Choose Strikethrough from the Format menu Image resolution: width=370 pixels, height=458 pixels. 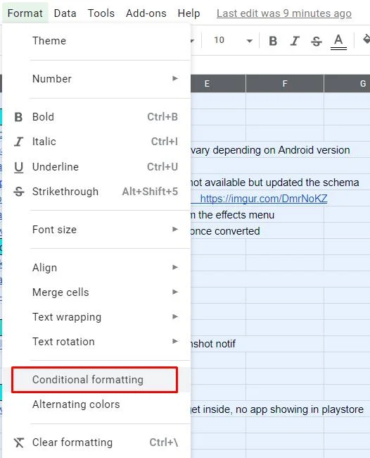pyautogui.click(x=96, y=192)
